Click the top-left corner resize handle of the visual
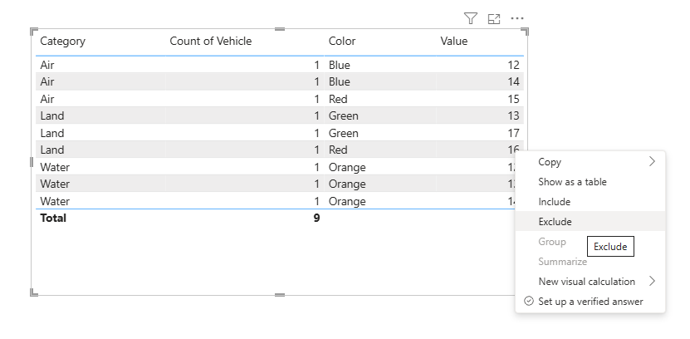The image size is (690, 339). (x=34, y=32)
